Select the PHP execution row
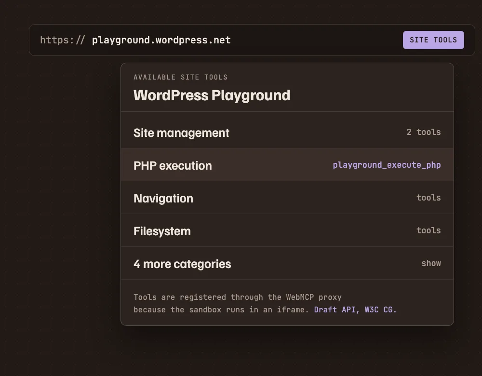The image size is (482, 376). 287,165
